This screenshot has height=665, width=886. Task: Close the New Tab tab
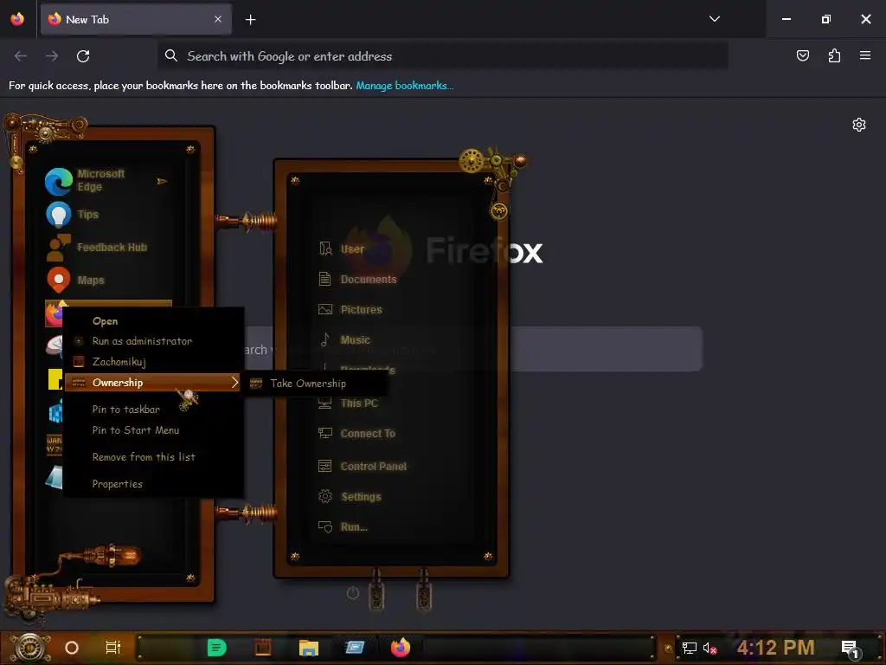tap(218, 19)
